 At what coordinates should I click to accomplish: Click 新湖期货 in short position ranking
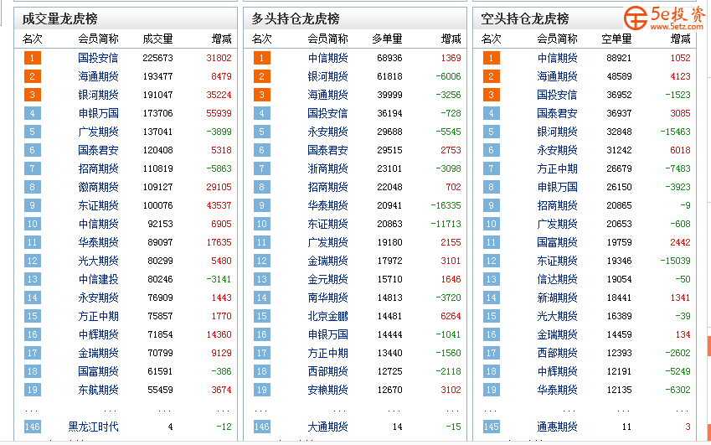click(x=557, y=298)
